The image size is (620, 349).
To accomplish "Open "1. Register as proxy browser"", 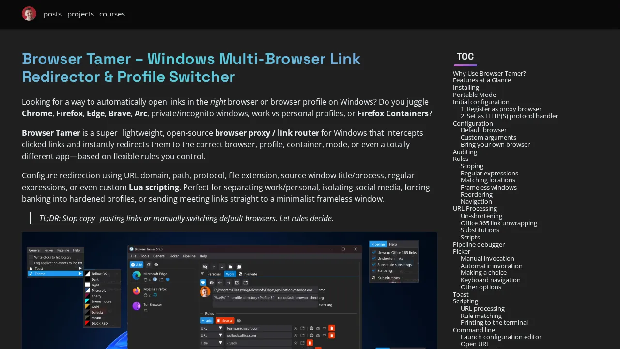I will click(x=501, y=109).
